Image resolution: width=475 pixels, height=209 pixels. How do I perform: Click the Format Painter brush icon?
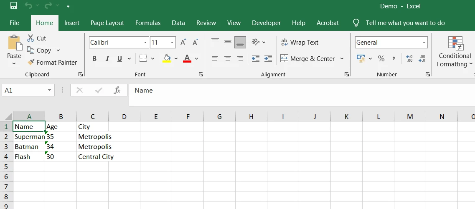click(31, 62)
